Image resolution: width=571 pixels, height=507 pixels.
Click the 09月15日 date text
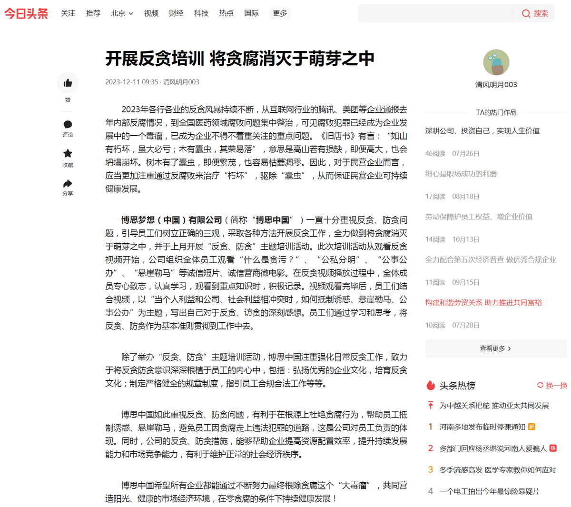tap(466, 282)
